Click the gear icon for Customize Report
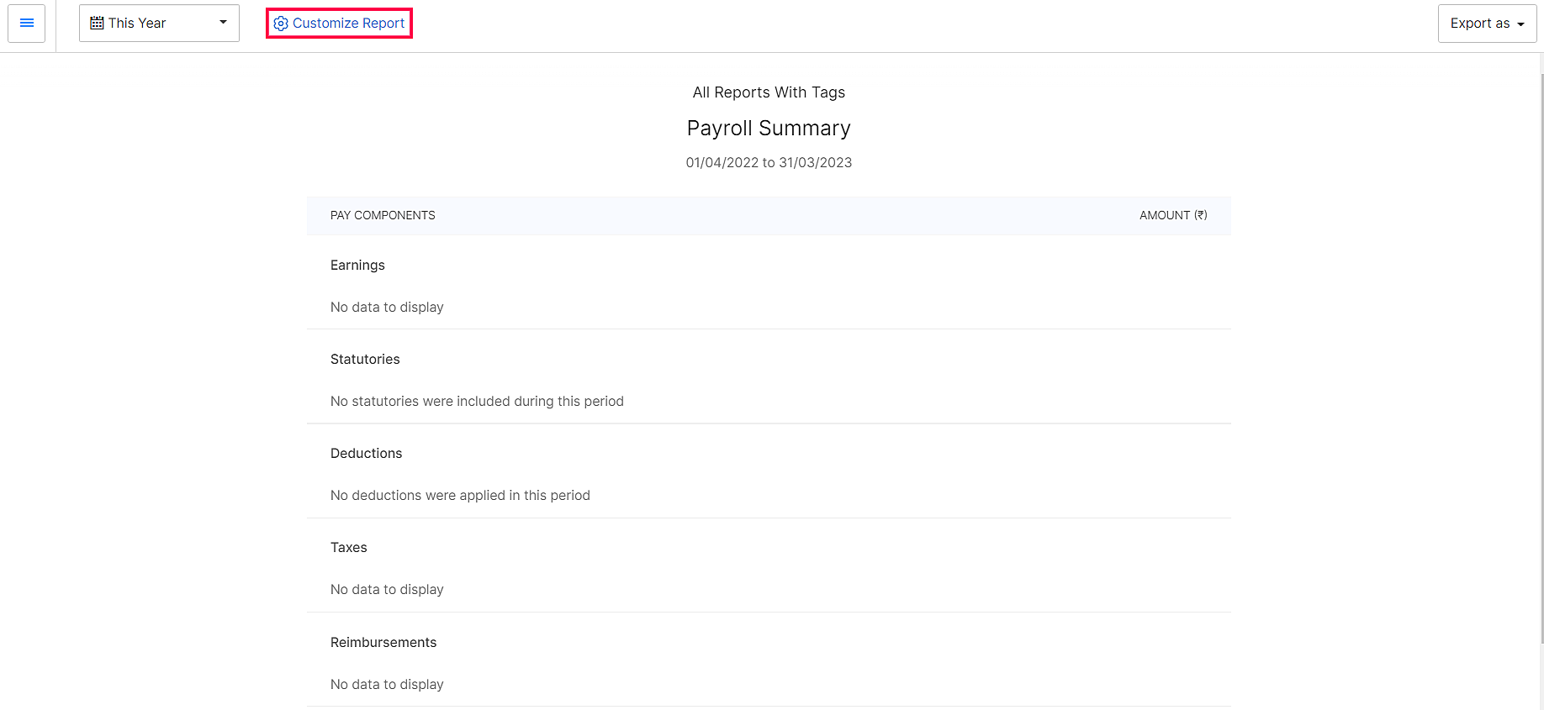 [x=281, y=24]
